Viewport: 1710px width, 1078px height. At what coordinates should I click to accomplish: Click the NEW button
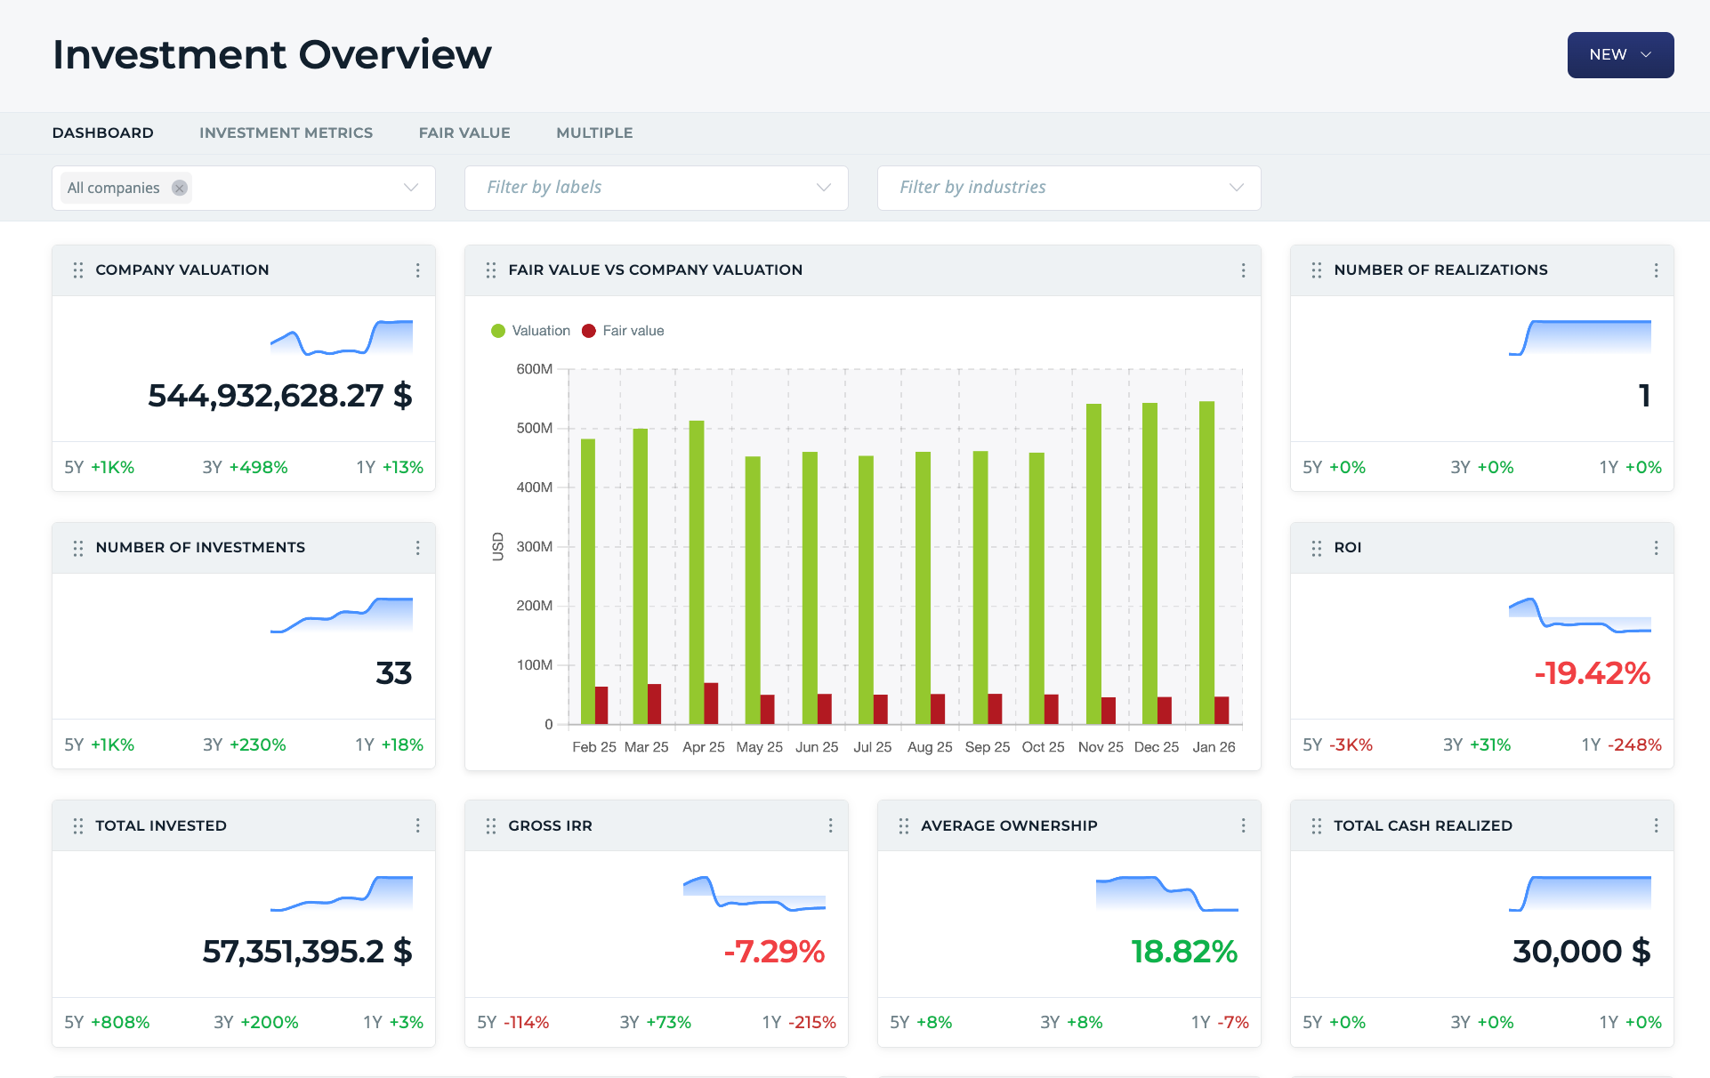pyautogui.click(x=1619, y=55)
